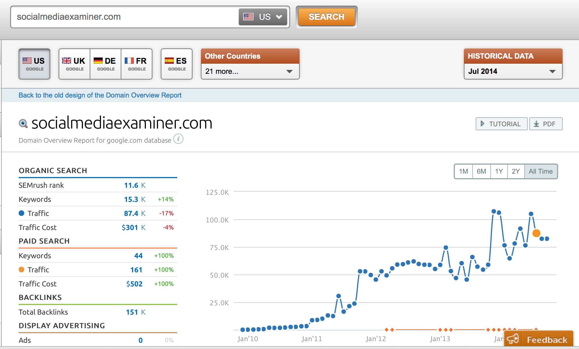This screenshot has width=579, height=349.
Task: Open display Ads value 0
Action: click(141, 340)
